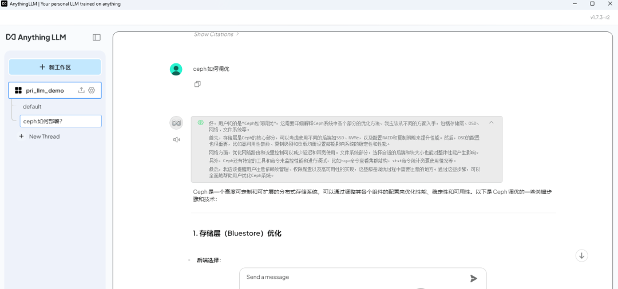Create a new workspace with 新工作区 button
This screenshot has width=618, height=289.
point(55,67)
